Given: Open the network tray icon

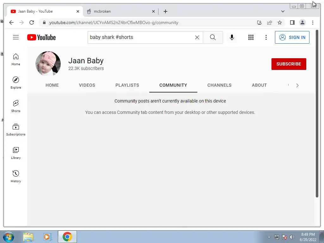Looking at the screenshot, I should (277, 237).
